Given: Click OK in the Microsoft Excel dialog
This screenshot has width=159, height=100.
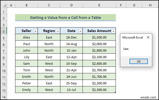Looking at the screenshot, I should (x=139, y=61).
